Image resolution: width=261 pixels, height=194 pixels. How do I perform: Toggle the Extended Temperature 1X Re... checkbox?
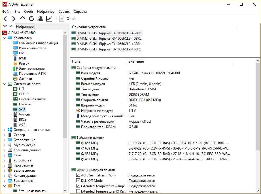78,191
